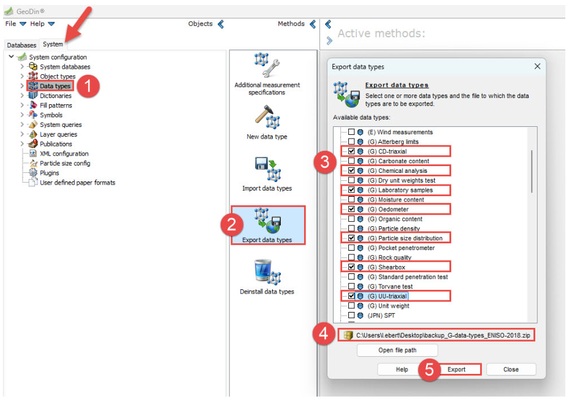Viewport: 569px width, 399px height.
Task: Expand the Object types tree node
Action: pyautogui.click(x=23, y=77)
